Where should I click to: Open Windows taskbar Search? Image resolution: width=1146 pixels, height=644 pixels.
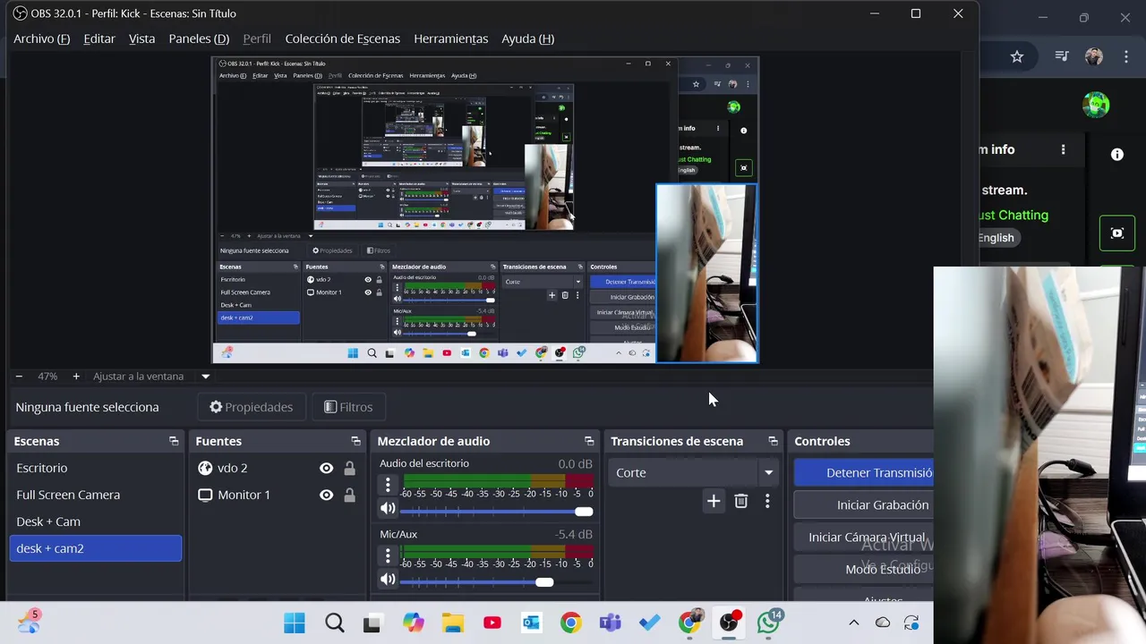(x=335, y=623)
